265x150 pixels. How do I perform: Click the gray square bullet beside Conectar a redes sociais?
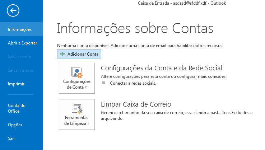click(x=104, y=83)
